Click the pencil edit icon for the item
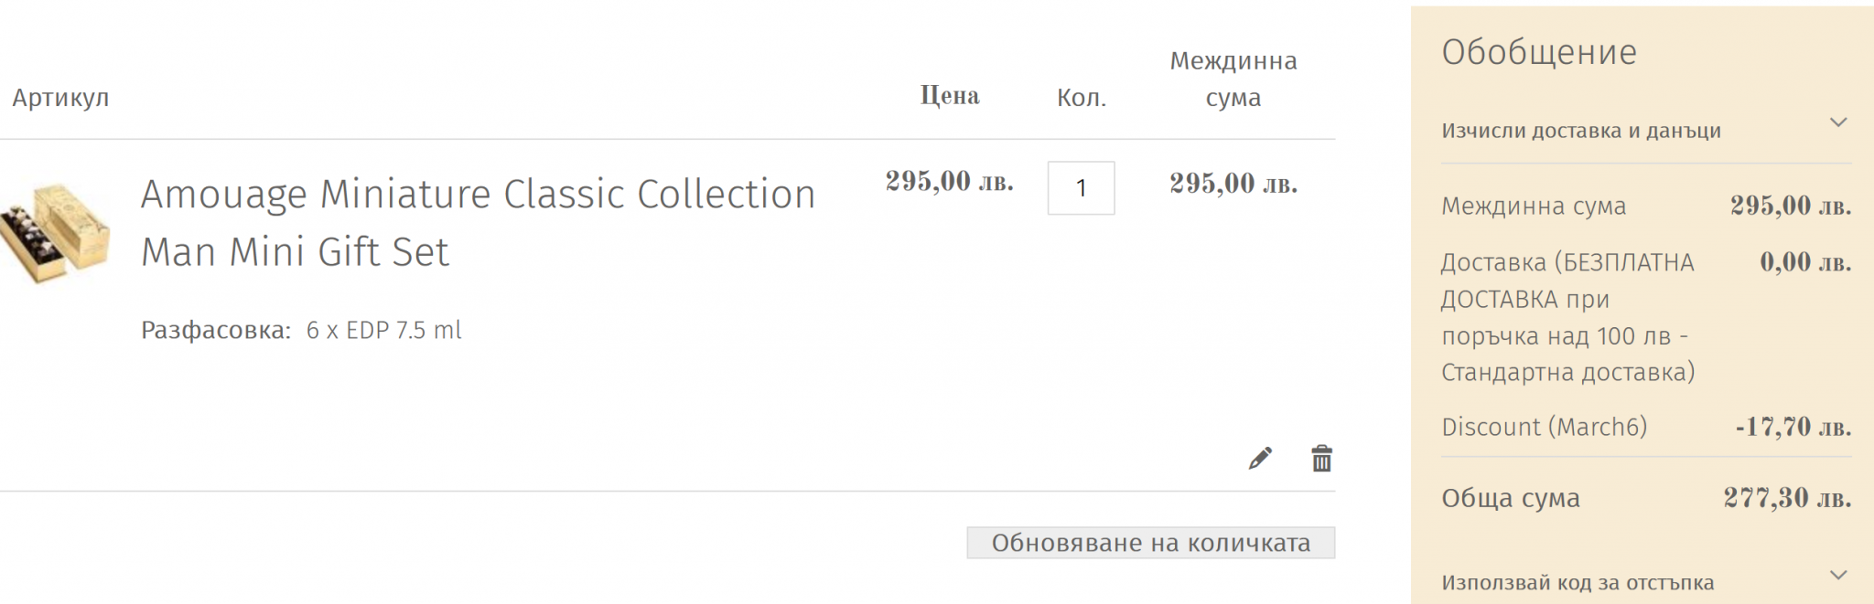 click(1260, 458)
